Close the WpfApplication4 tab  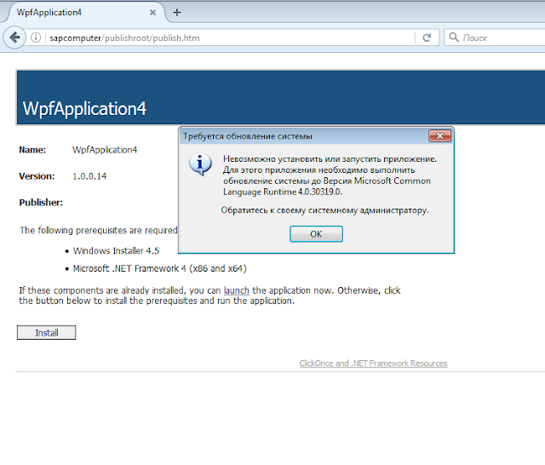[x=152, y=13]
